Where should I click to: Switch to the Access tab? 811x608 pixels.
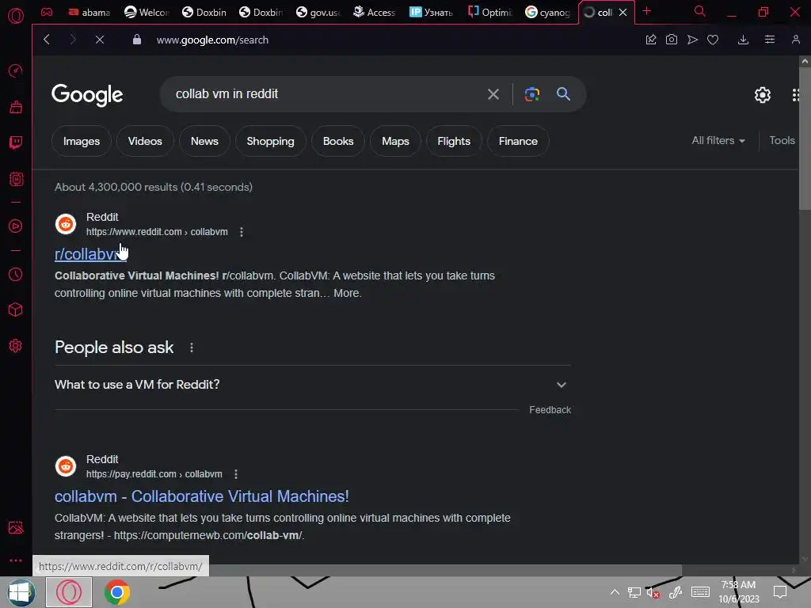[375, 13]
